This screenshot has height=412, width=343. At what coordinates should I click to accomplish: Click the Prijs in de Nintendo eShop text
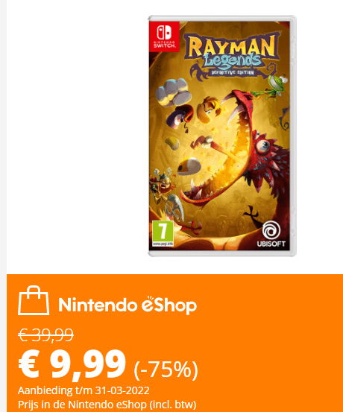(x=107, y=404)
